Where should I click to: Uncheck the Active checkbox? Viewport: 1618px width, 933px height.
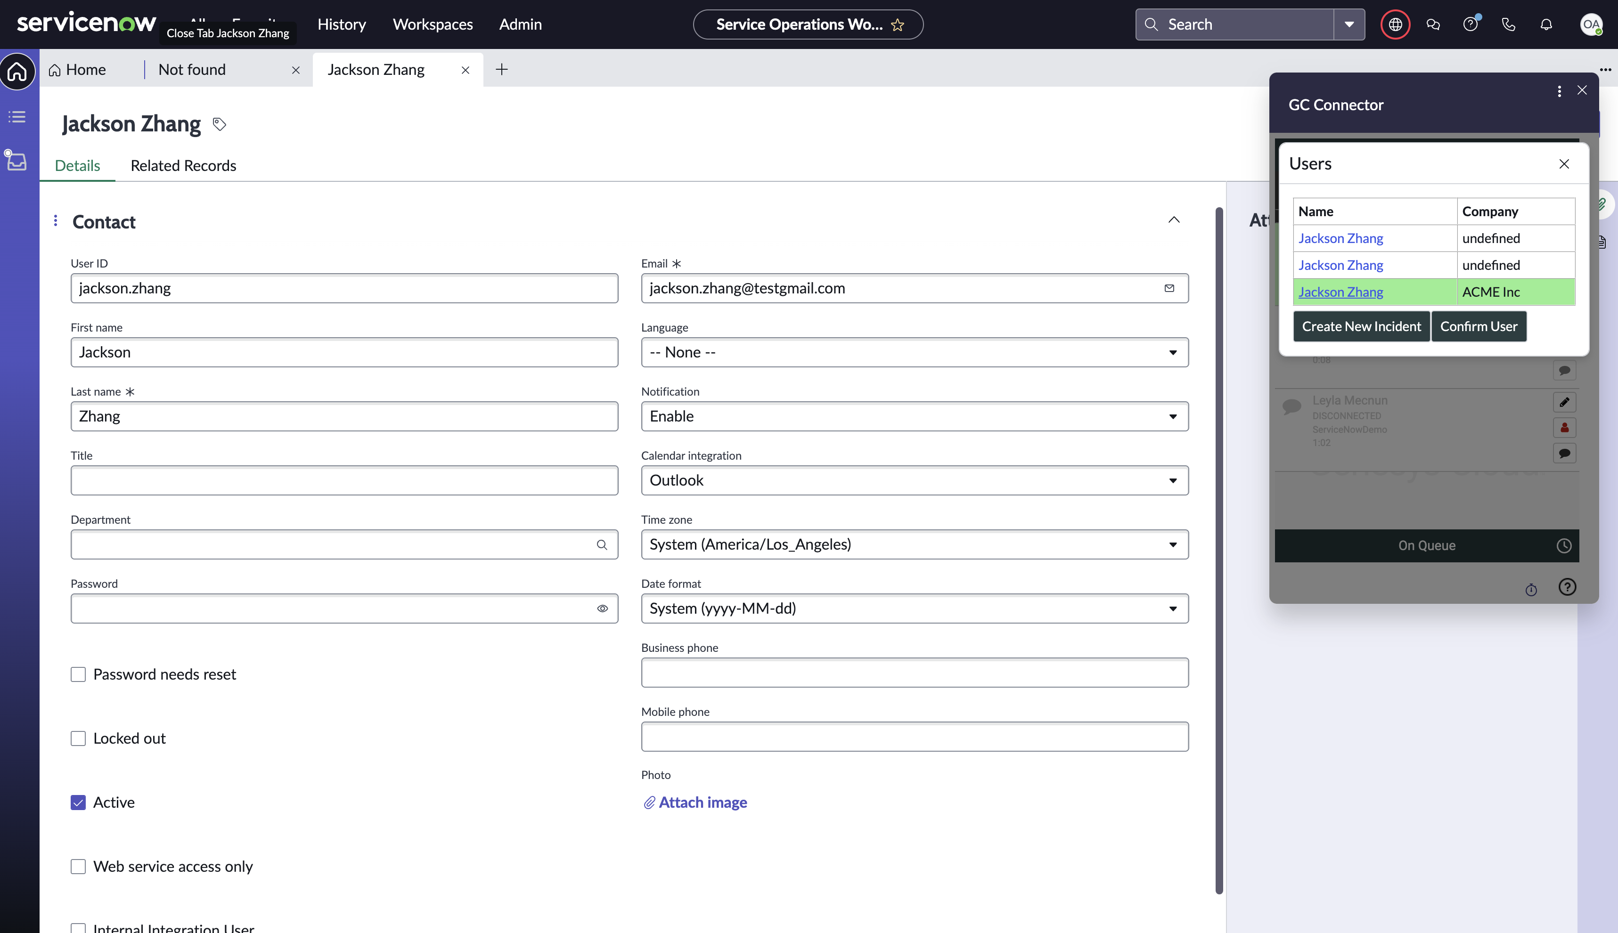(78, 802)
